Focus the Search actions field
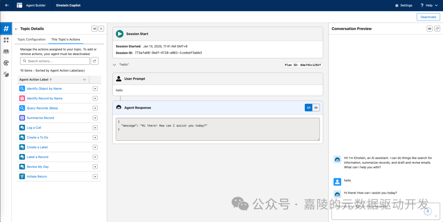The height and width of the screenshot is (222, 443). point(55,61)
